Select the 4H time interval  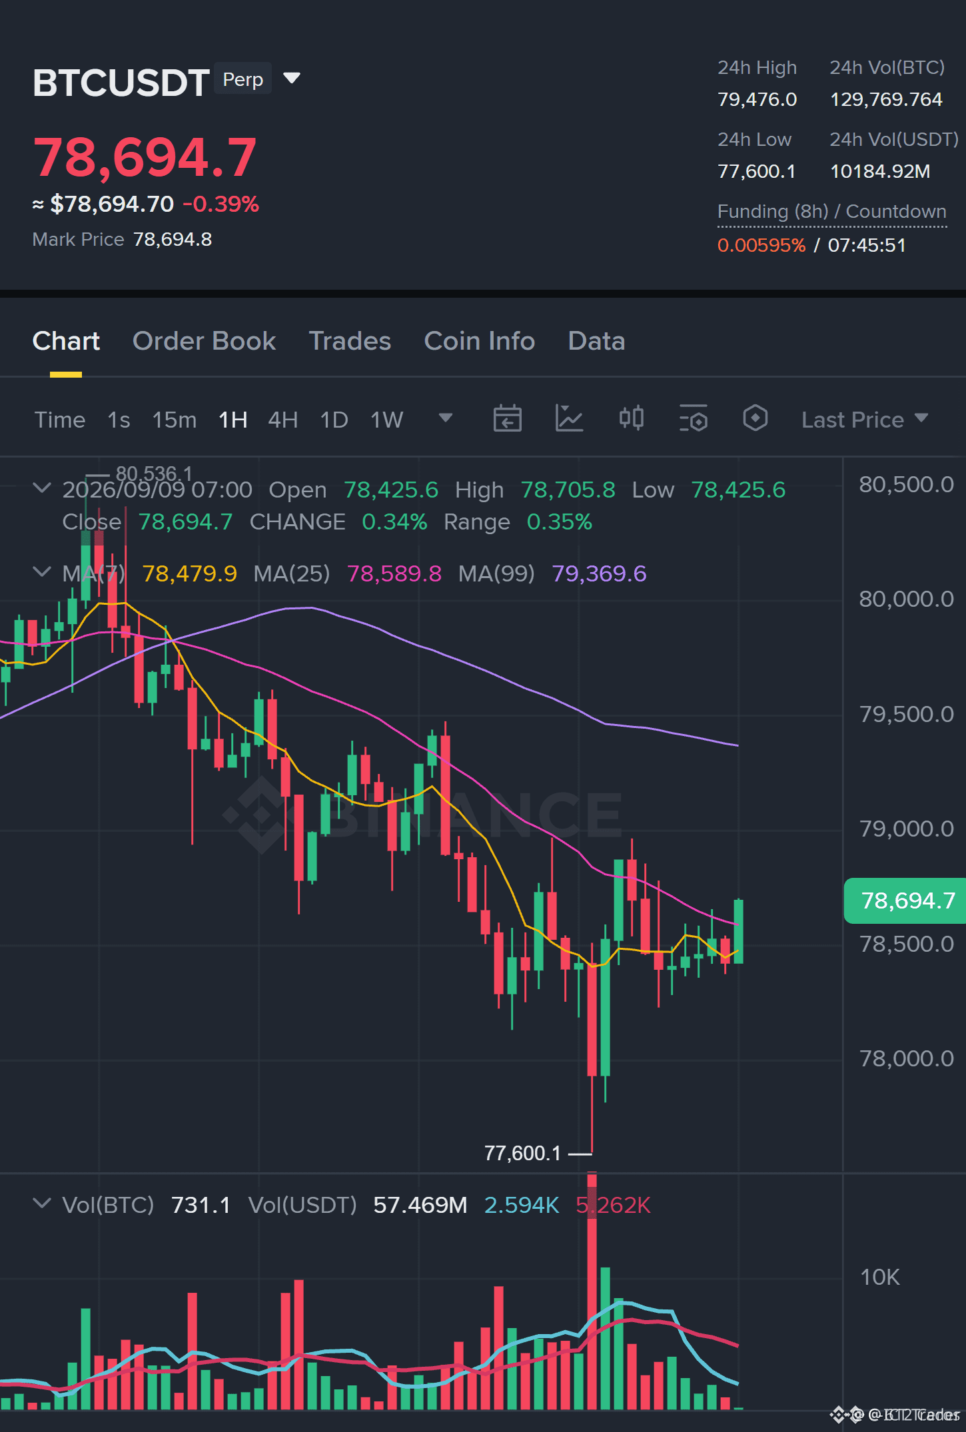[282, 420]
